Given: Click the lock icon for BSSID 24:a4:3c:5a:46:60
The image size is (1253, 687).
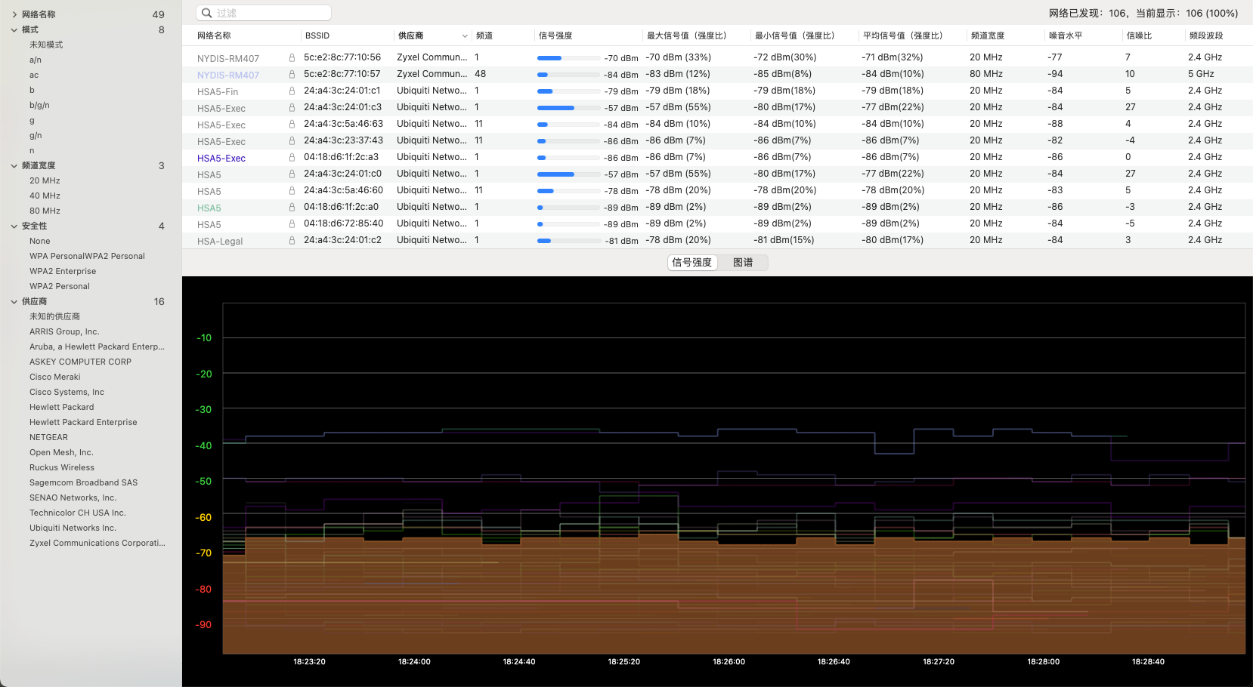Looking at the screenshot, I should point(292,190).
